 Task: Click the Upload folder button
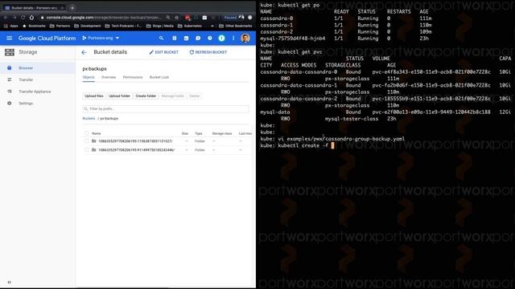[119, 96]
